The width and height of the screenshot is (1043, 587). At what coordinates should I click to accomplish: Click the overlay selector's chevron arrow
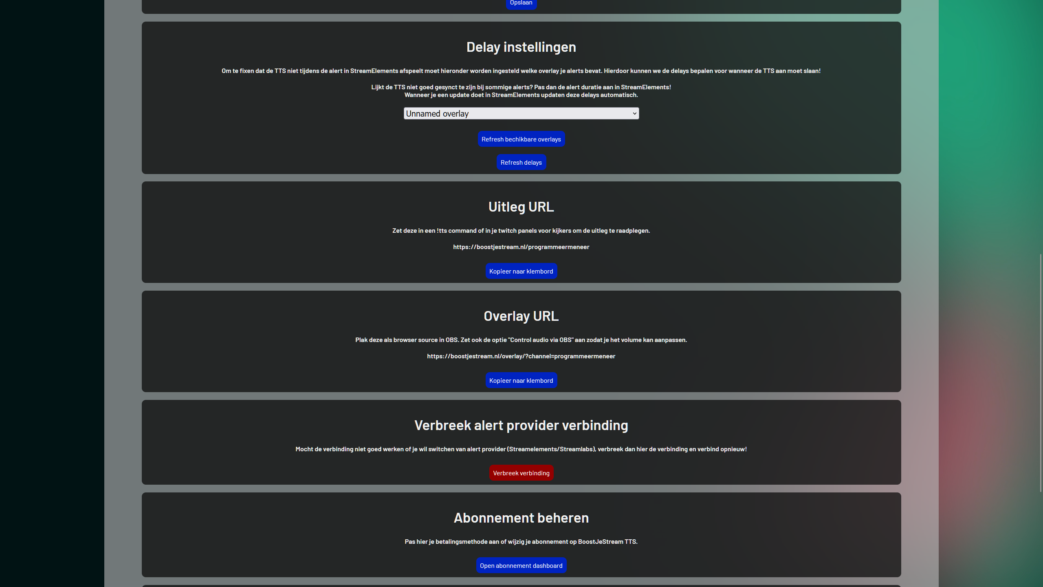click(x=634, y=113)
